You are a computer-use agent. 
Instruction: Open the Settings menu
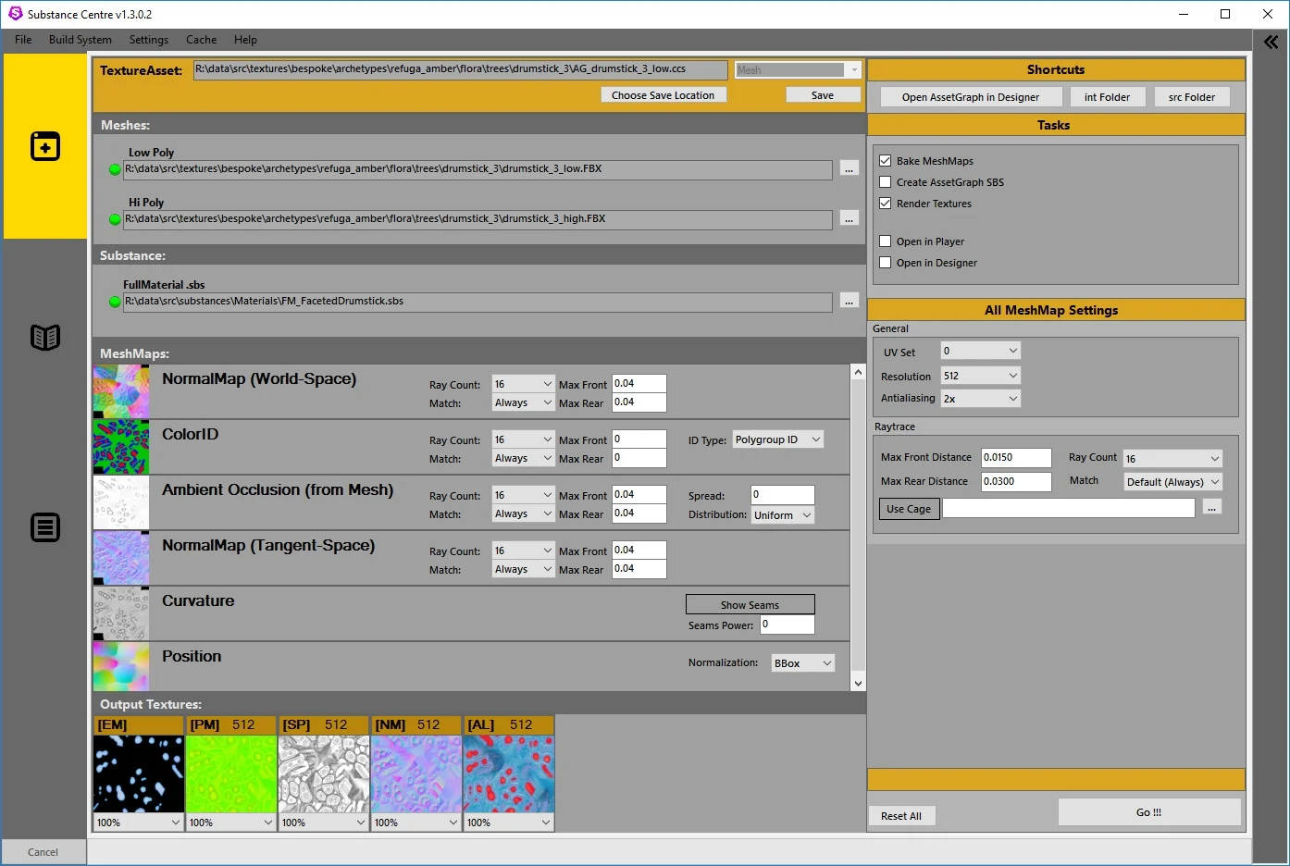click(149, 40)
